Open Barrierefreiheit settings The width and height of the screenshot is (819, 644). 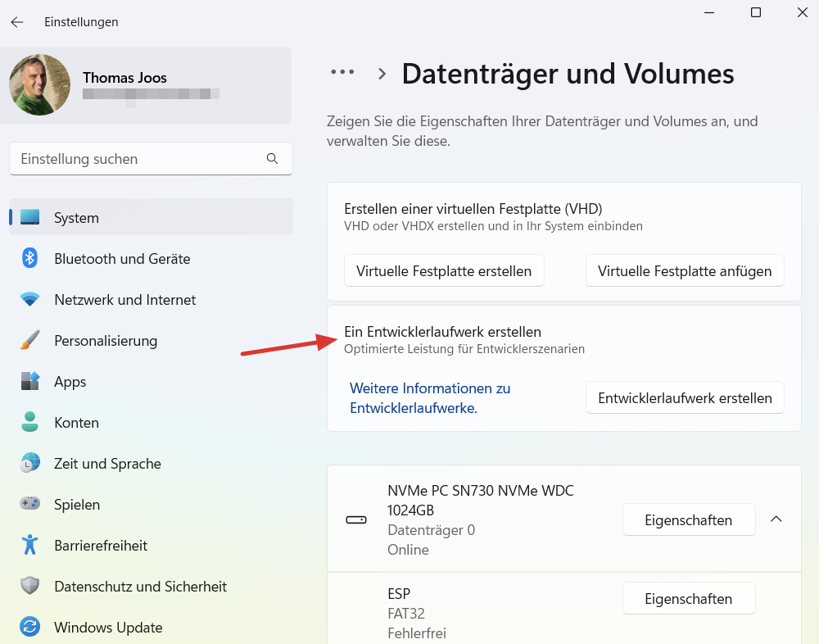pos(101,546)
